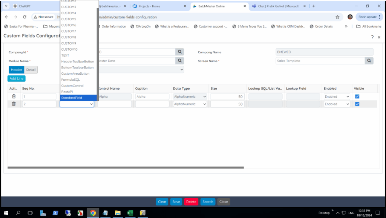Viewport: 386px width, 218px height.
Task: Open the Data Type dropdown in row 1
Action: [190, 97]
